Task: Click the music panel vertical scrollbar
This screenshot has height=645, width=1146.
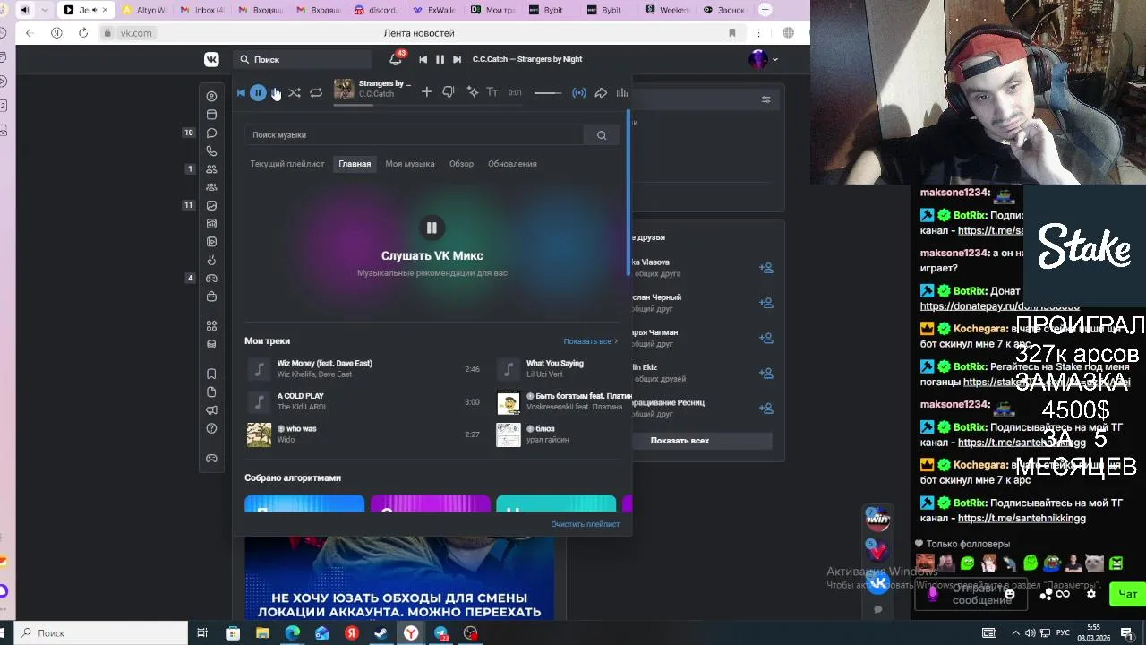Action: (x=629, y=193)
